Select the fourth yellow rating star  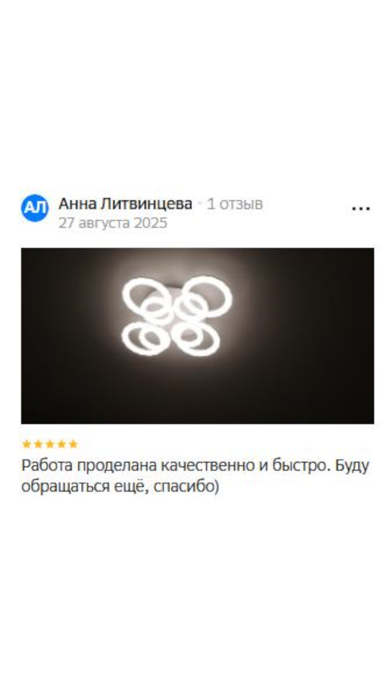pyautogui.click(x=61, y=444)
